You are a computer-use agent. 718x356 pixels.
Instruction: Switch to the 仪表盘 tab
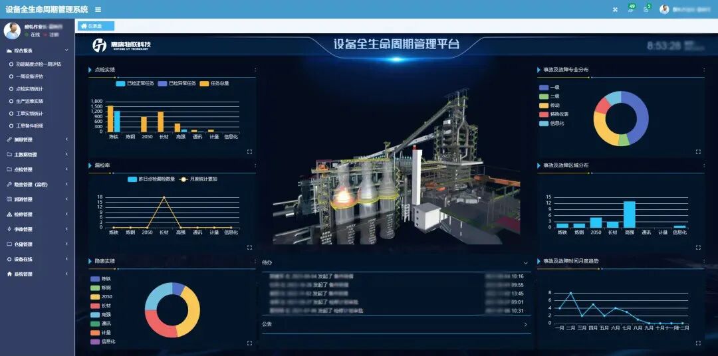[x=96, y=26]
